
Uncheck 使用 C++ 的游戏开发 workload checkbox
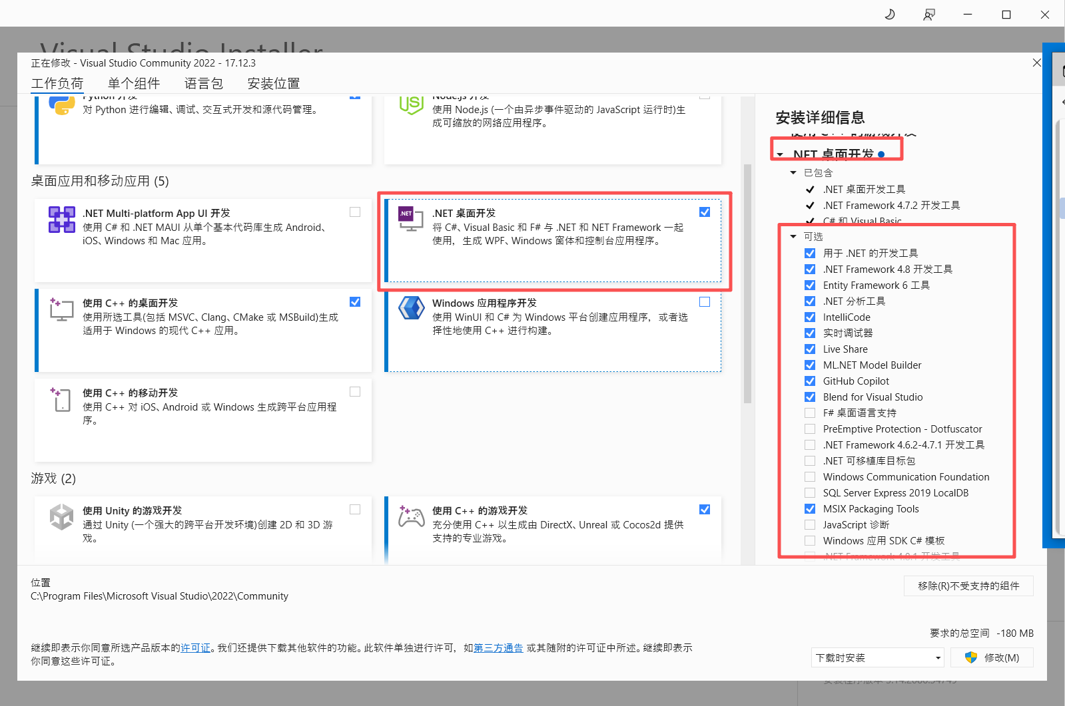click(x=705, y=510)
